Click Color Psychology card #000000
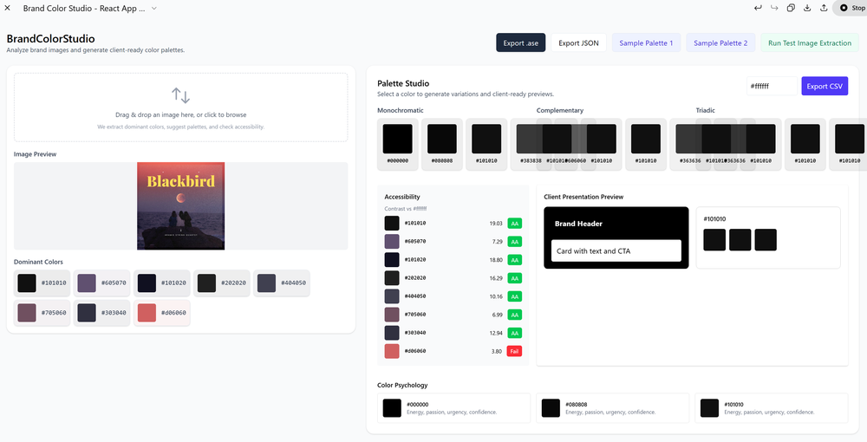The height and width of the screenshot is (442, 867). click(x=454, y=407)
